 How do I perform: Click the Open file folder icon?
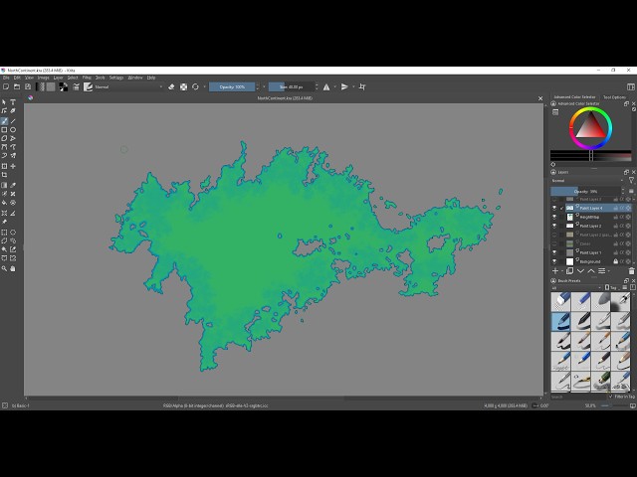tap(17, 86)
